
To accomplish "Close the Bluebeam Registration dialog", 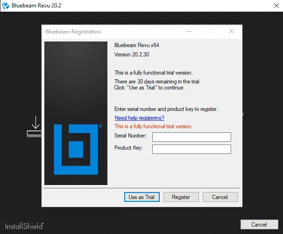I will click(x=232, y=31).
